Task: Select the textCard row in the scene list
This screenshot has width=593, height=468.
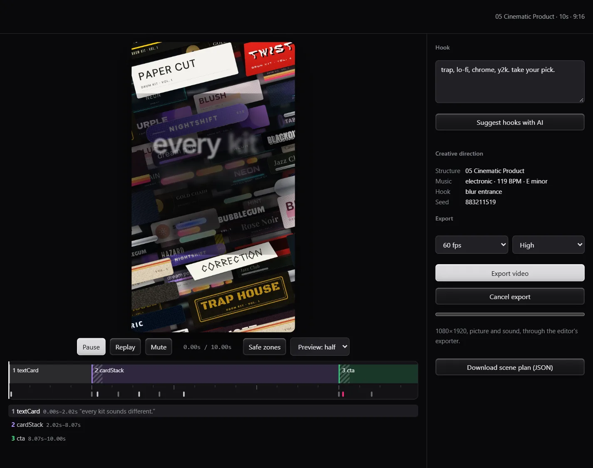Action: (213, 411)
